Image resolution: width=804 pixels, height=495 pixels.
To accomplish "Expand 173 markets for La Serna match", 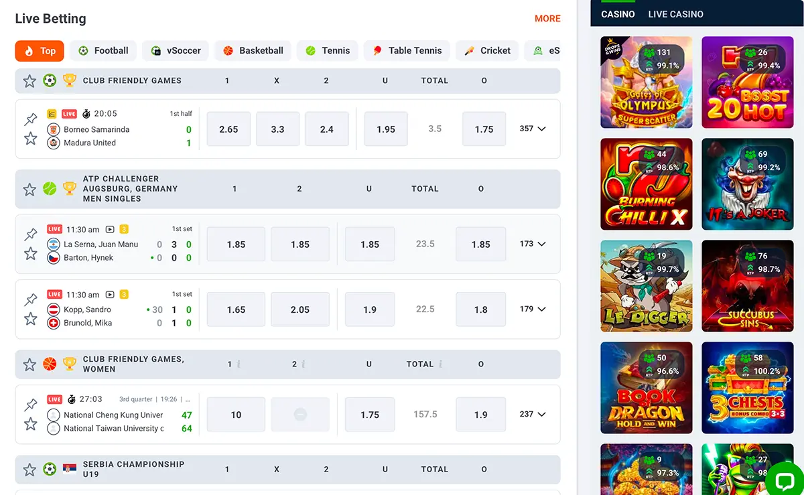I will point(533,244).
